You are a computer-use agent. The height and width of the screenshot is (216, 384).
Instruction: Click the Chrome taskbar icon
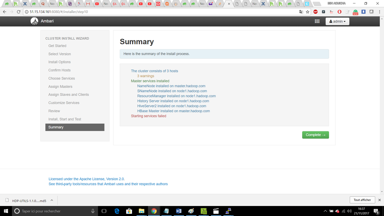[154, 211]
